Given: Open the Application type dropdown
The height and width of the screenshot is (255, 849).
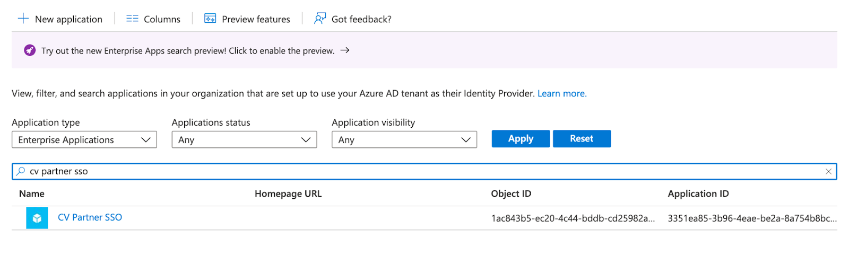Looking at the screenshot, I should tap(84, 140).
